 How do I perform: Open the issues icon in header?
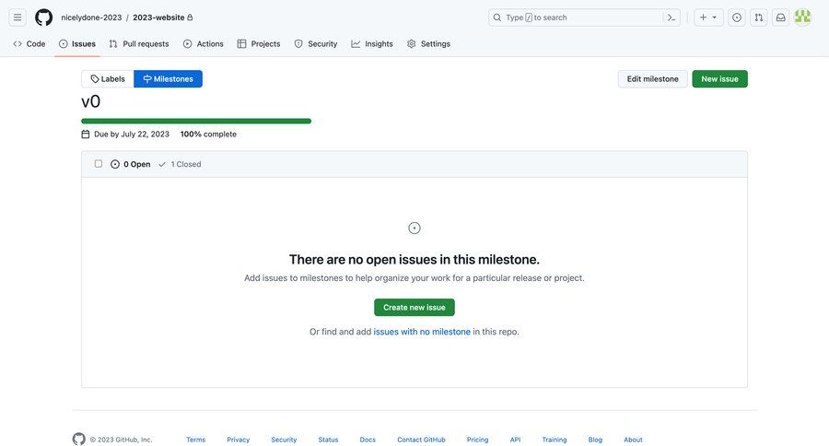pyautogui.click(x=737, y=18)
